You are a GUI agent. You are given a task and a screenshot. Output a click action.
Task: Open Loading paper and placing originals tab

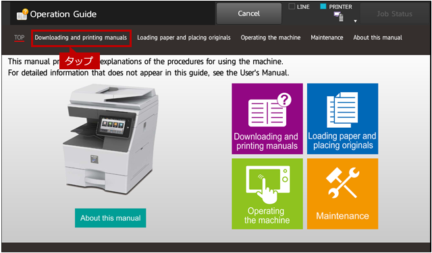(x=184, y=38)
